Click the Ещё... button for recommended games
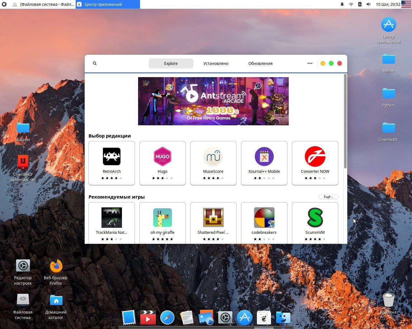 (328, 197)
